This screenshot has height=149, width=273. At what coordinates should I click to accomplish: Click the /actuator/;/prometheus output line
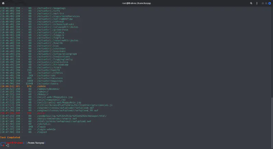51,30
